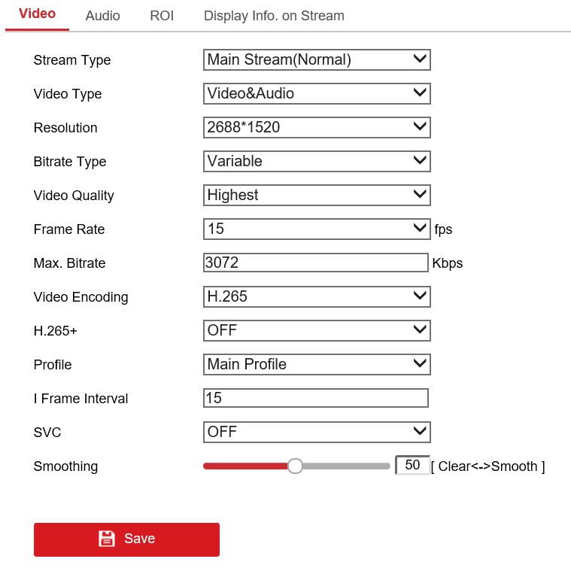Viewport: 571px width, 574px height.
Task: Open the Resolution dropdown
Action: pos(317,127)
